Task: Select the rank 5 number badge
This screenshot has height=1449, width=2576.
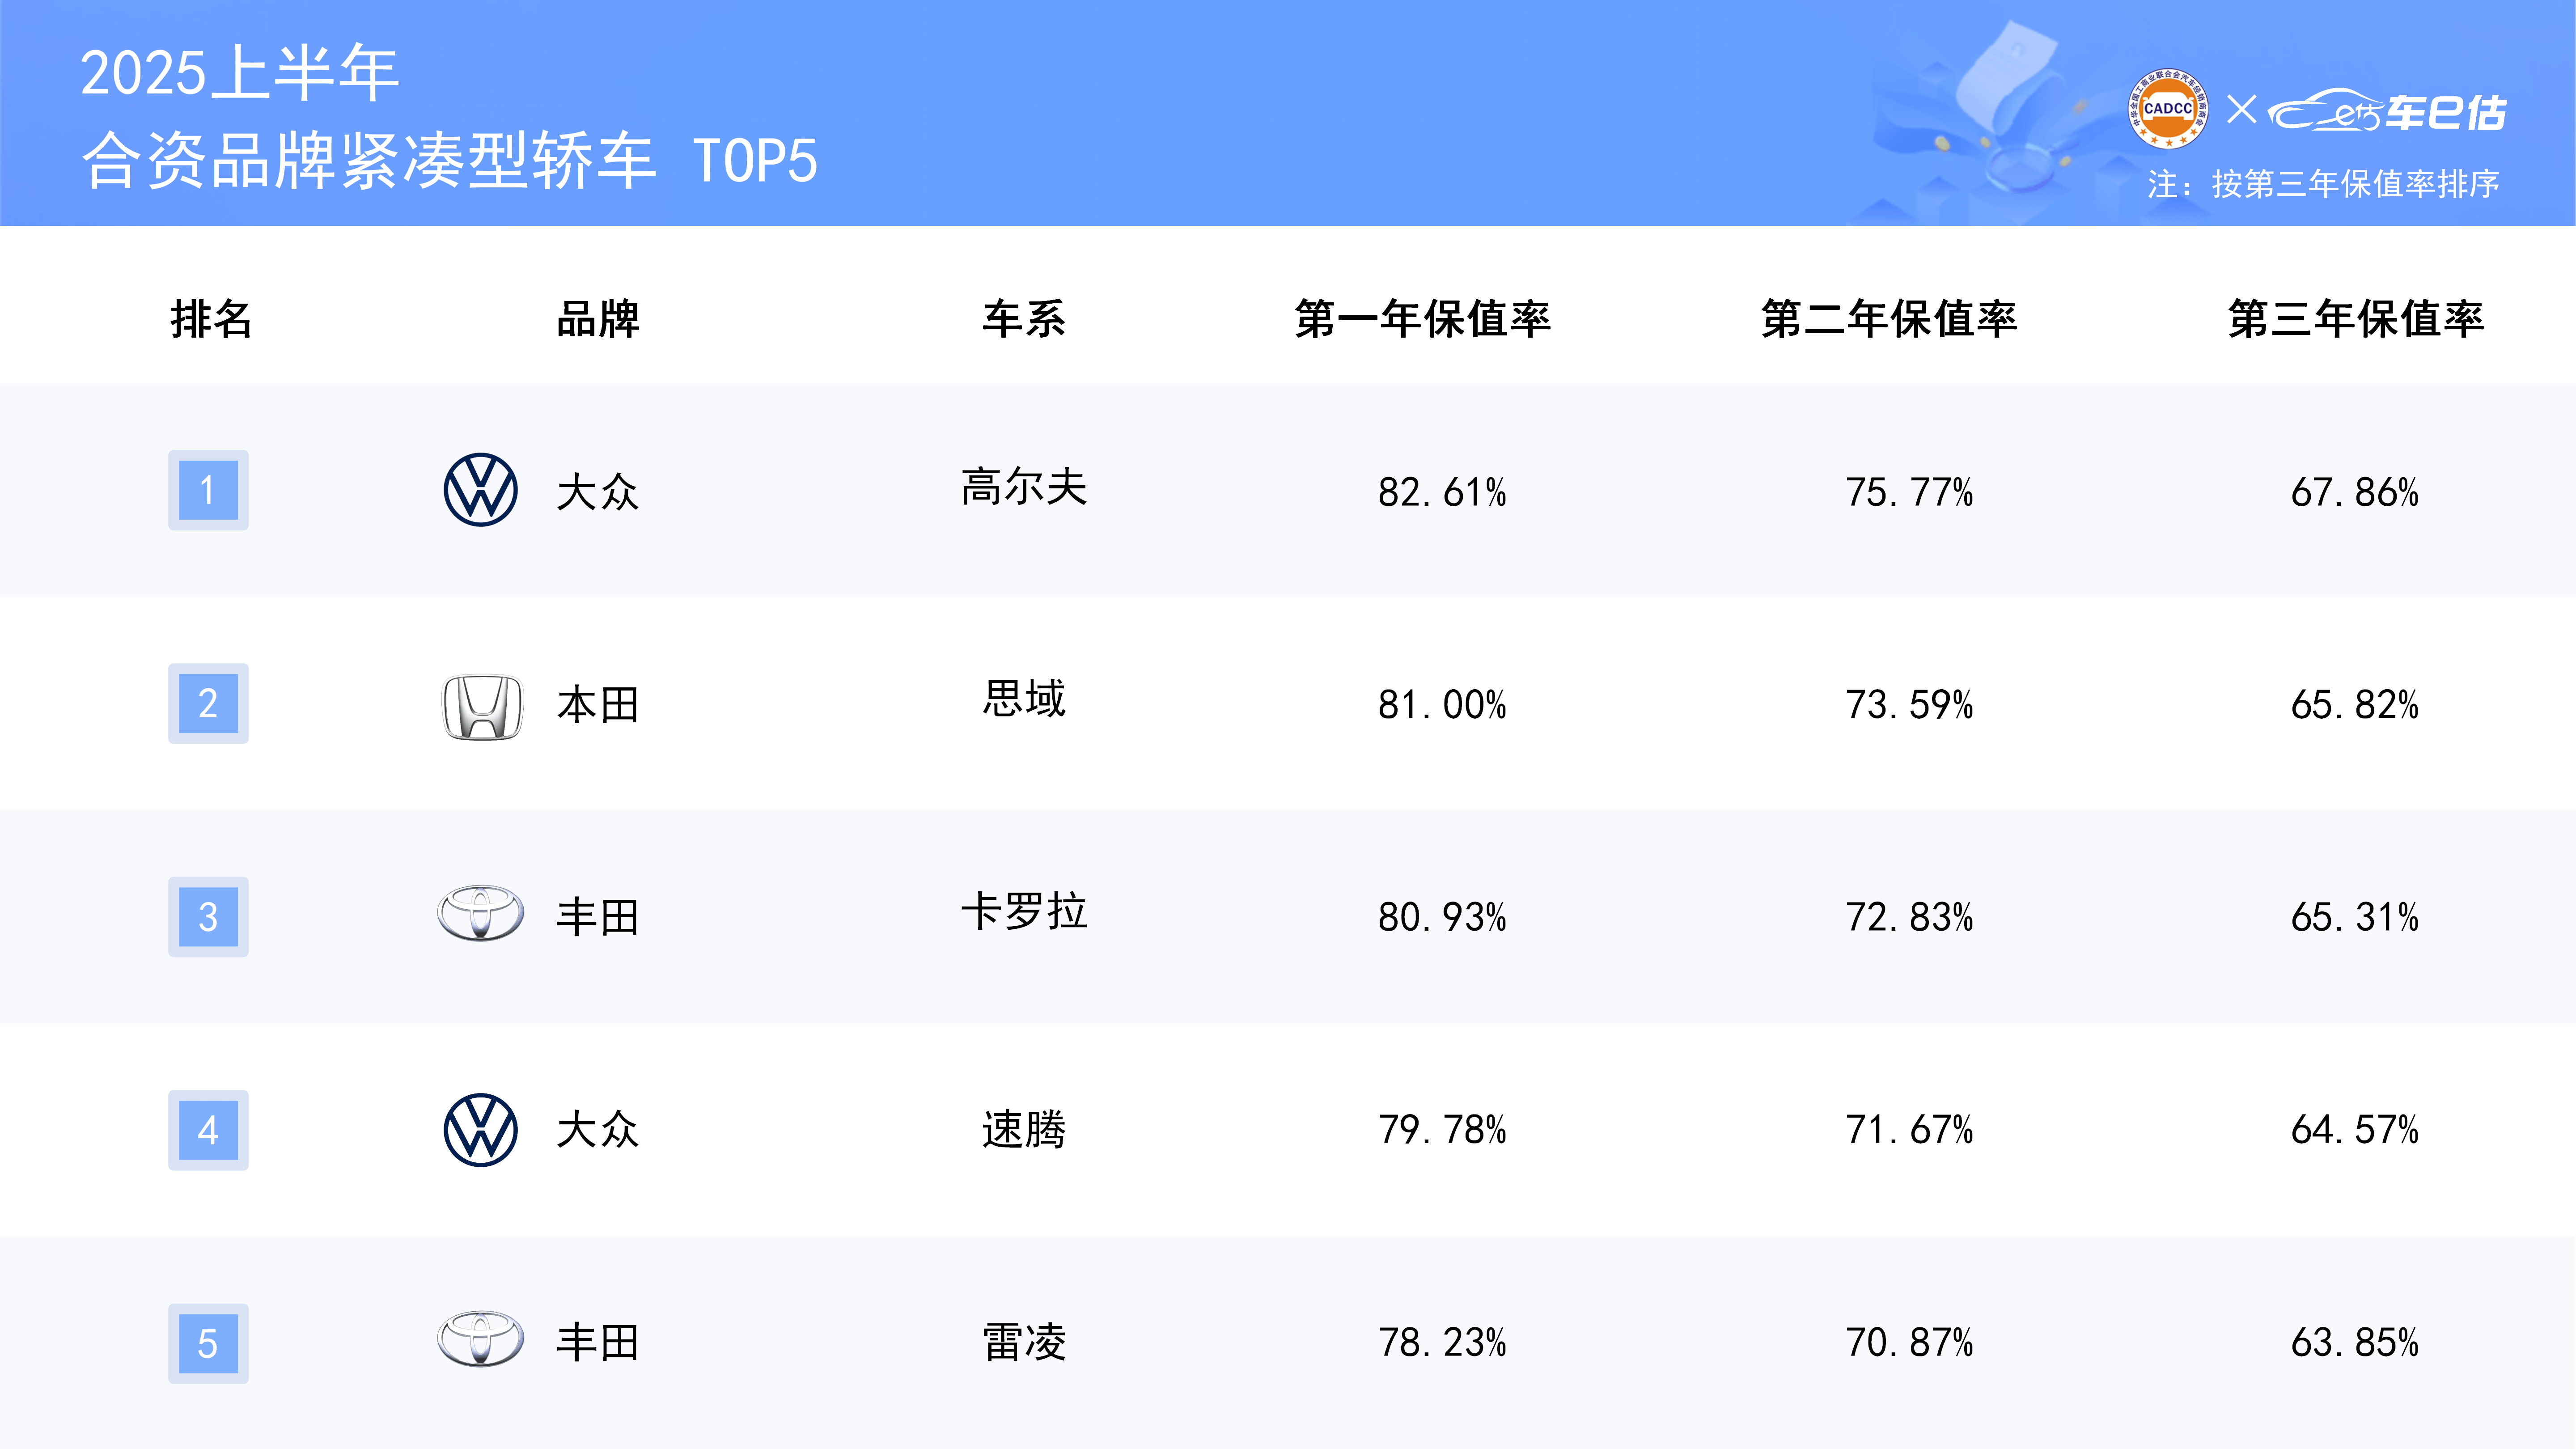Action: [x=208, y=1344]
